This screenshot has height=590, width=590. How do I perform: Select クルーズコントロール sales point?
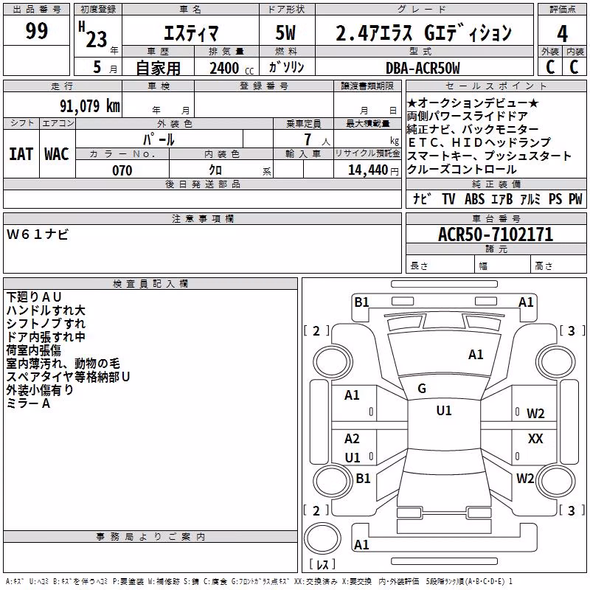coord(462,169)
